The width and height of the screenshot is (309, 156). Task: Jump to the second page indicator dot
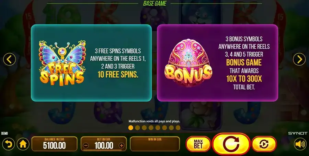[138, 128]
